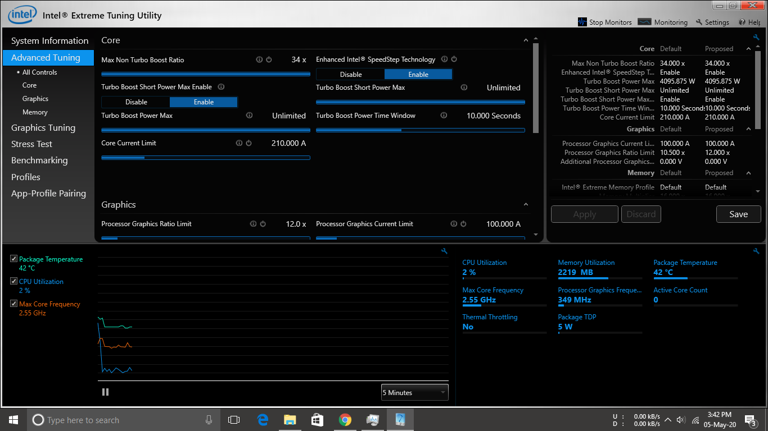Screen dimensions: 768x431
Task: Open Task View on the taskbar
Action: point(234,420)
